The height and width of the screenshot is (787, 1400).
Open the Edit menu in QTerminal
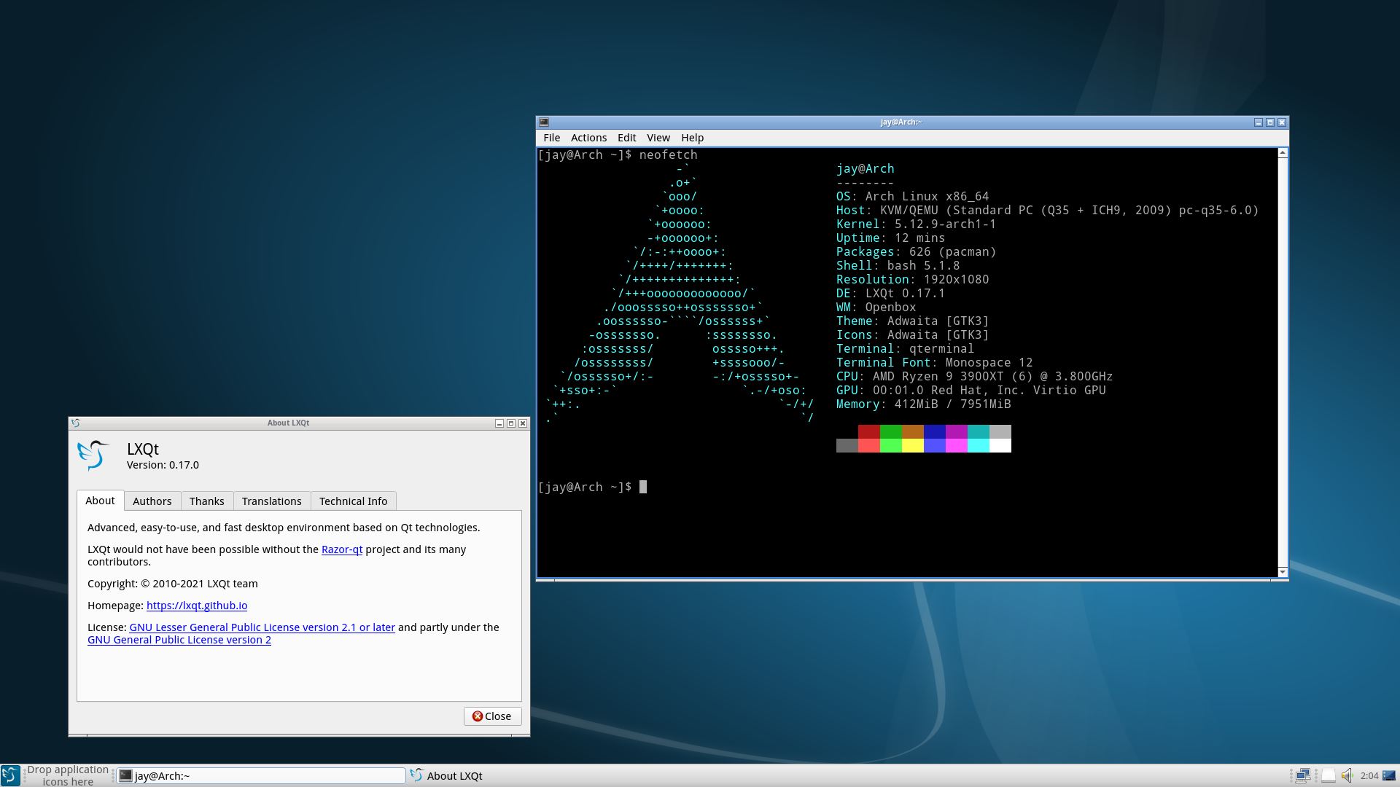[x=626, y=138]
